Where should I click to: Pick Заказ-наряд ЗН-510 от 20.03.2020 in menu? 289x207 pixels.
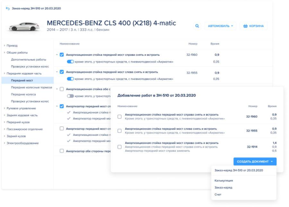pyautogui.click(x=239, y=170)
